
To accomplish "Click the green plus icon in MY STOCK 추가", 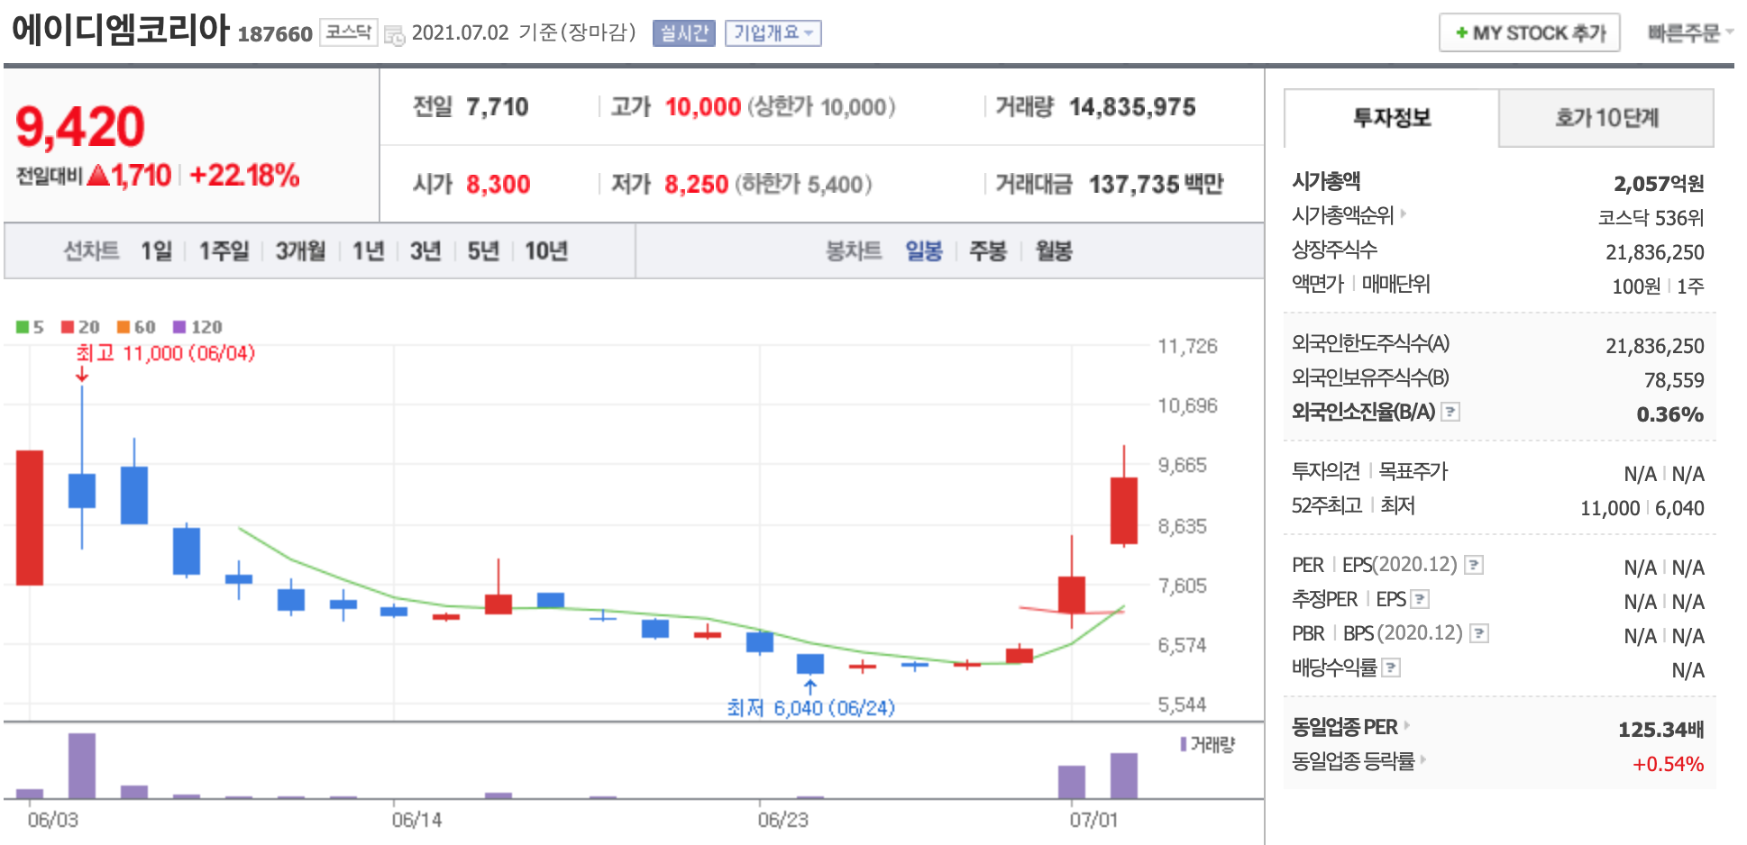I will [x=1461, y=33].
